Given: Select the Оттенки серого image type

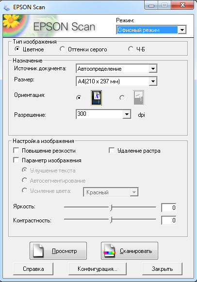Looking at the screenshot, I should tap(63, 49).
